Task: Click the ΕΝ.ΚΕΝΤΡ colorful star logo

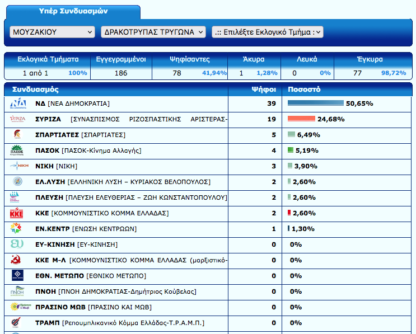Action: click(18, 229)
